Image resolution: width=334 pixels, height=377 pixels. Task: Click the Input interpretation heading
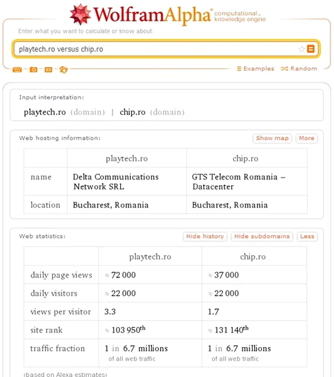coord(52,97)
